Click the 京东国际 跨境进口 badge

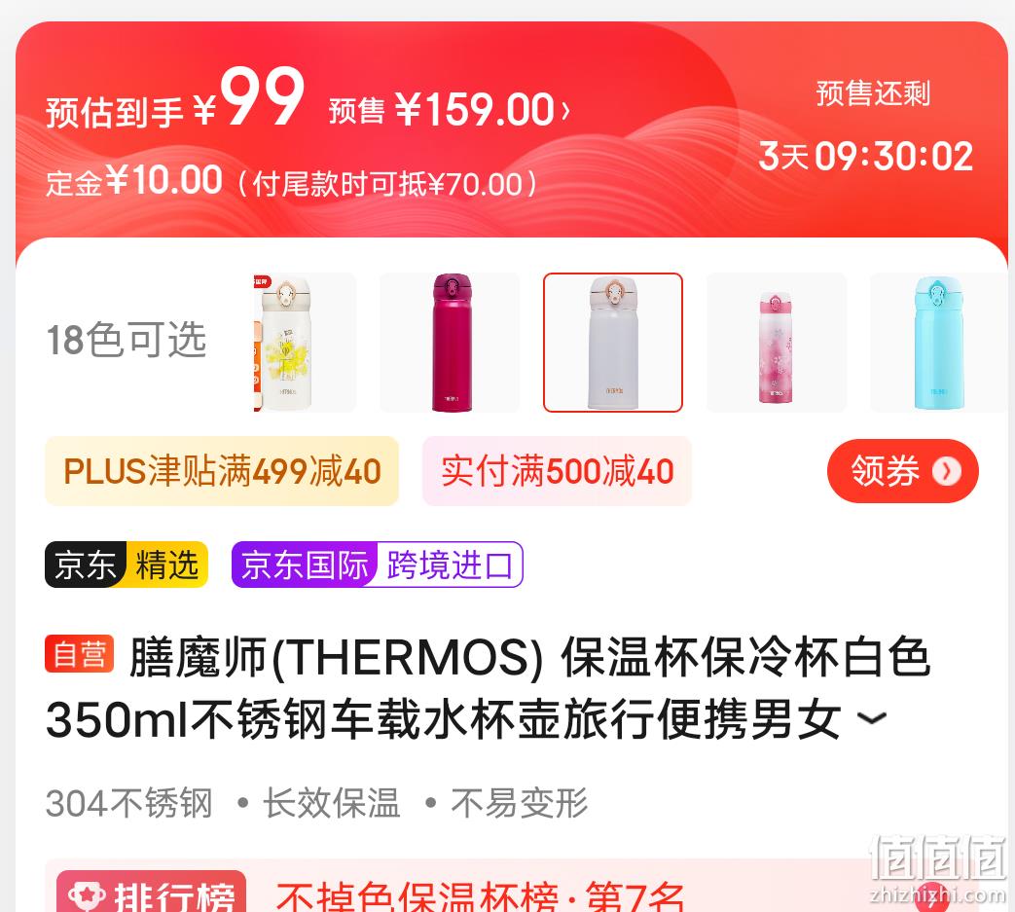click(378, 565)
